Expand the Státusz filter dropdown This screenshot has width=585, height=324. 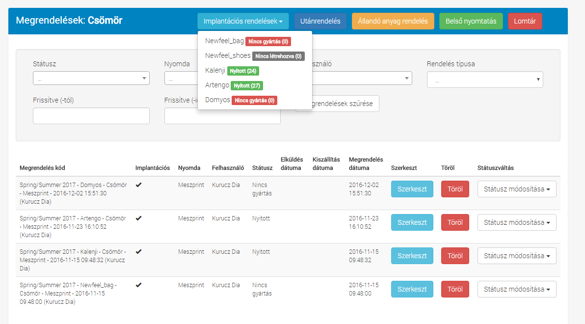click(x=91, y=78)
